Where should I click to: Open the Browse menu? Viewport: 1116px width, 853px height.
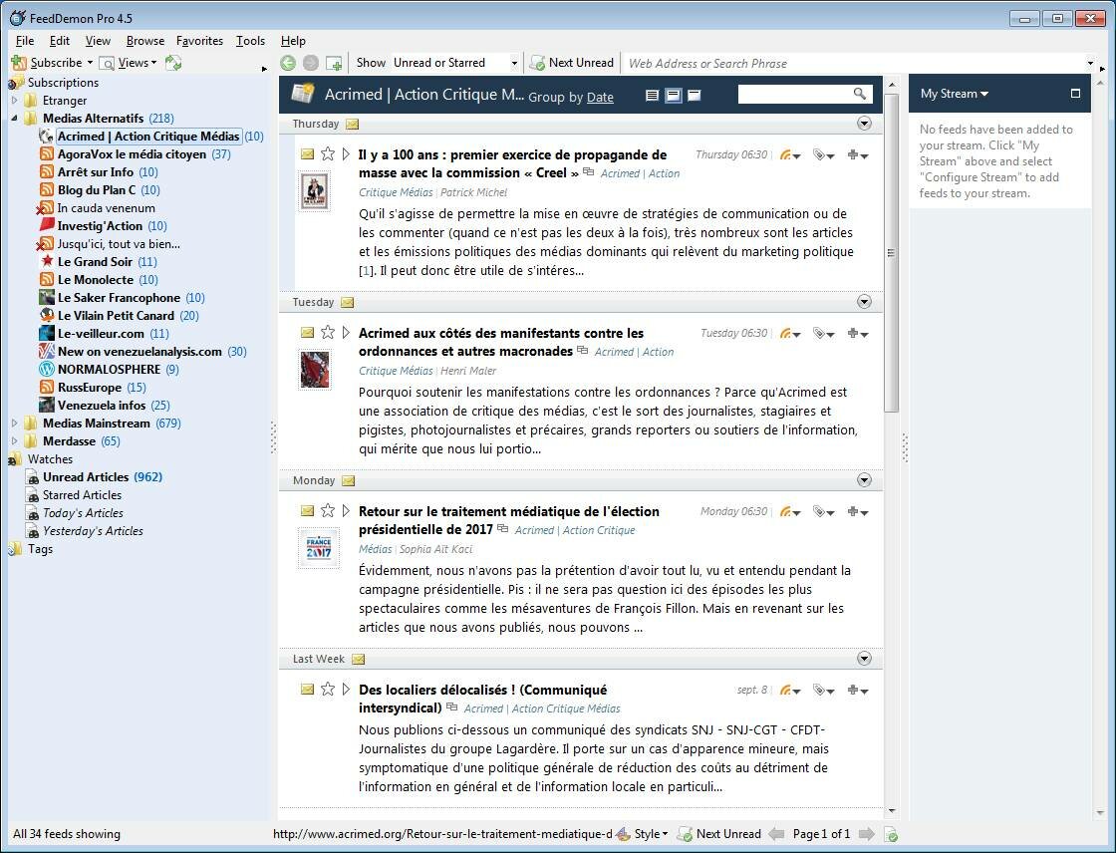pyautogui.click(x=145, y=41)
